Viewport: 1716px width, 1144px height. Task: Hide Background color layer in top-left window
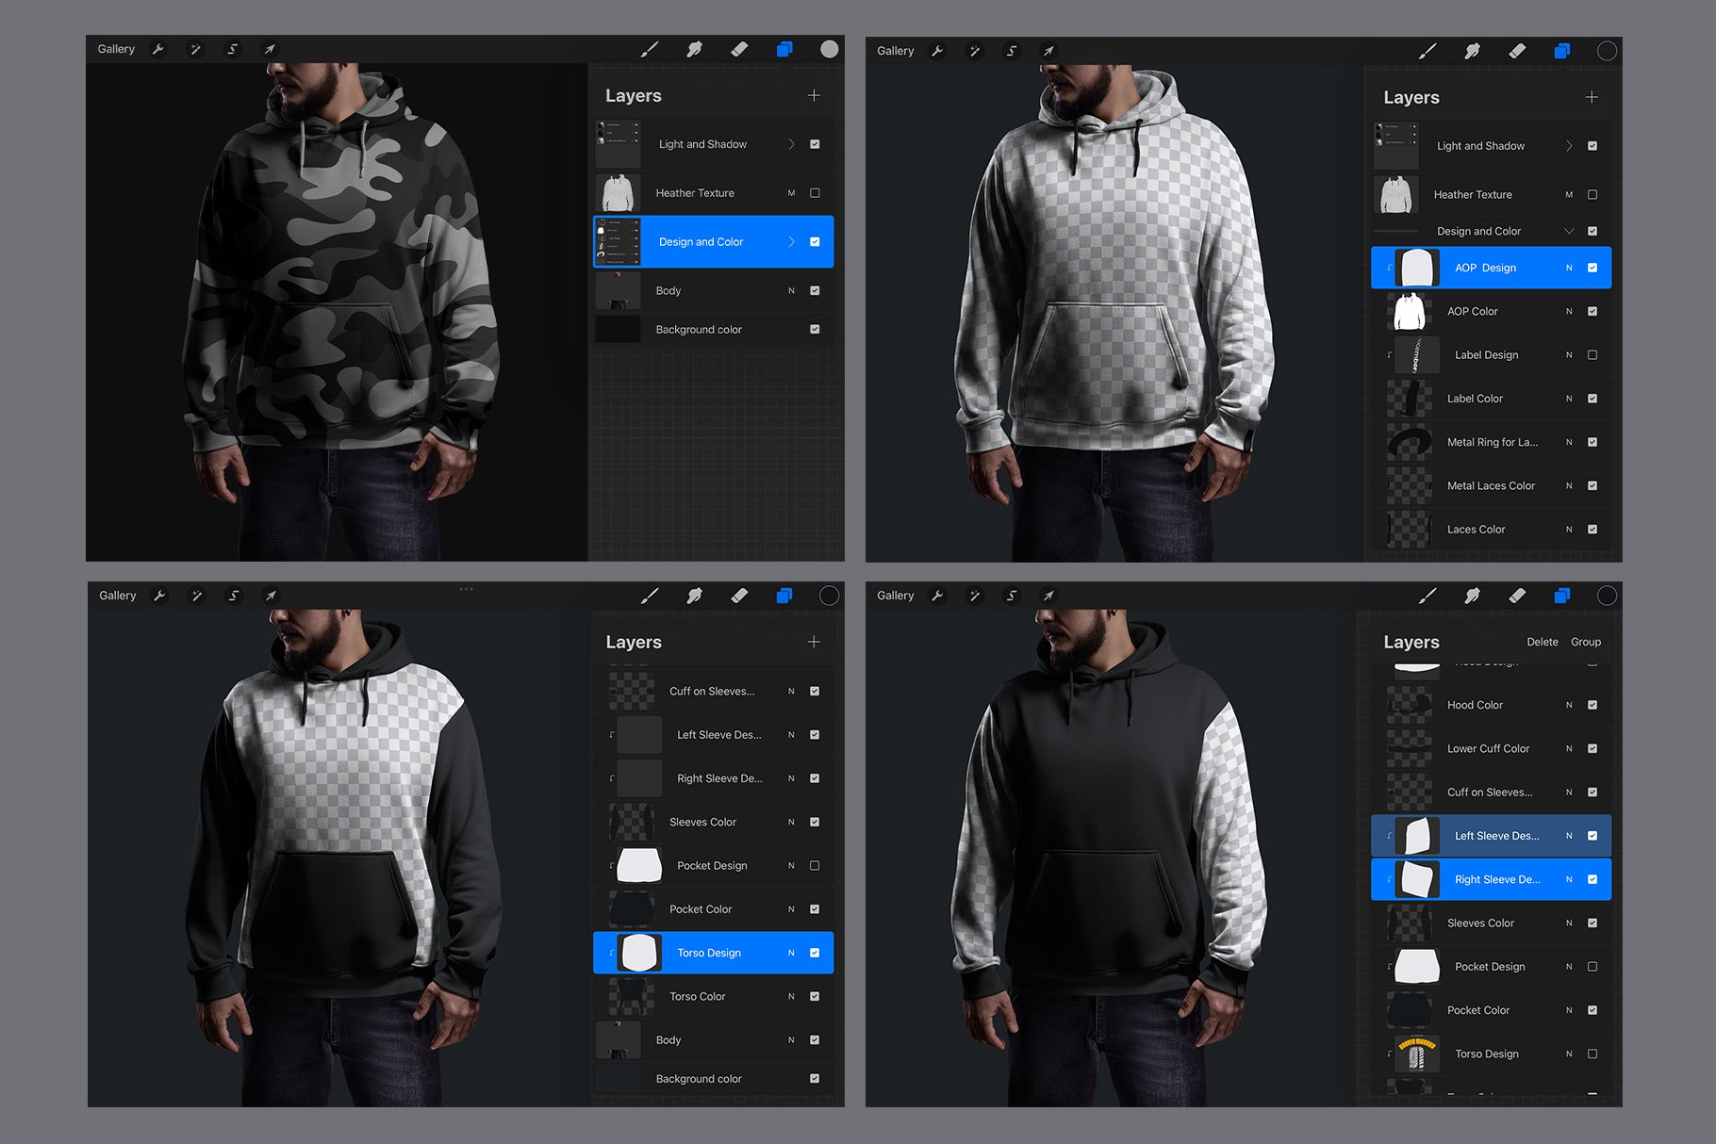pos(815,329)
